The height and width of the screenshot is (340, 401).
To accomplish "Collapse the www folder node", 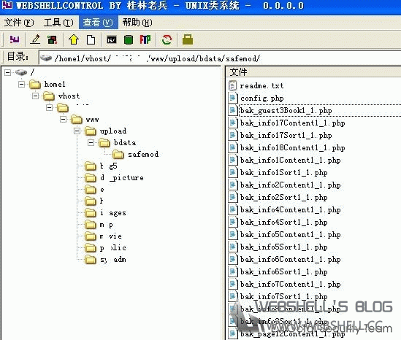I will click(x=63, y=120).
